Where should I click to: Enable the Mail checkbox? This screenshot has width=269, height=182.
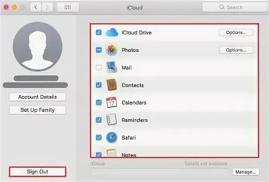click(99, 68)
